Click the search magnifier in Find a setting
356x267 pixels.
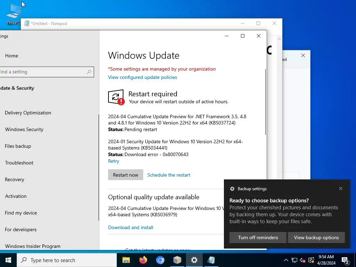pos(89,72)
